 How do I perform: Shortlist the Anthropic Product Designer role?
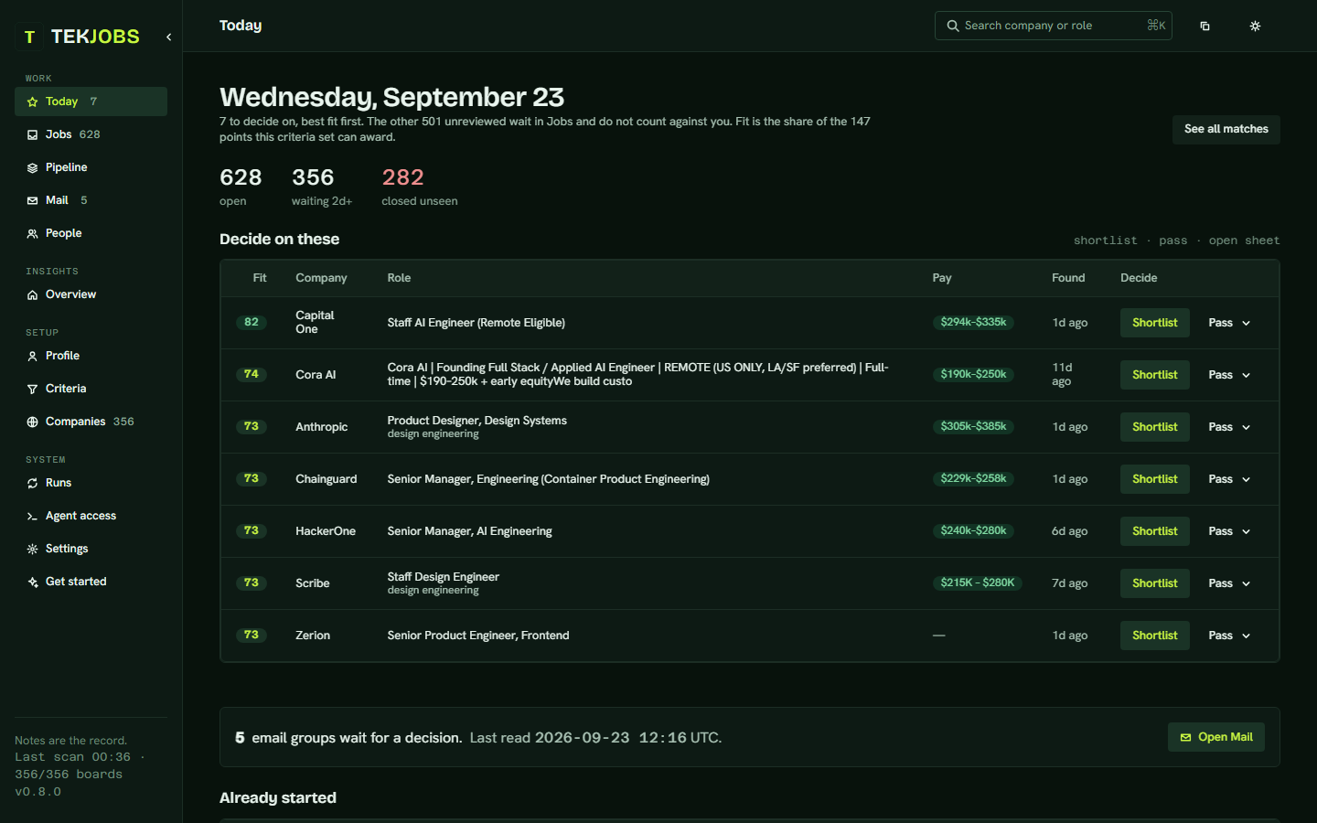point(1154,427)
